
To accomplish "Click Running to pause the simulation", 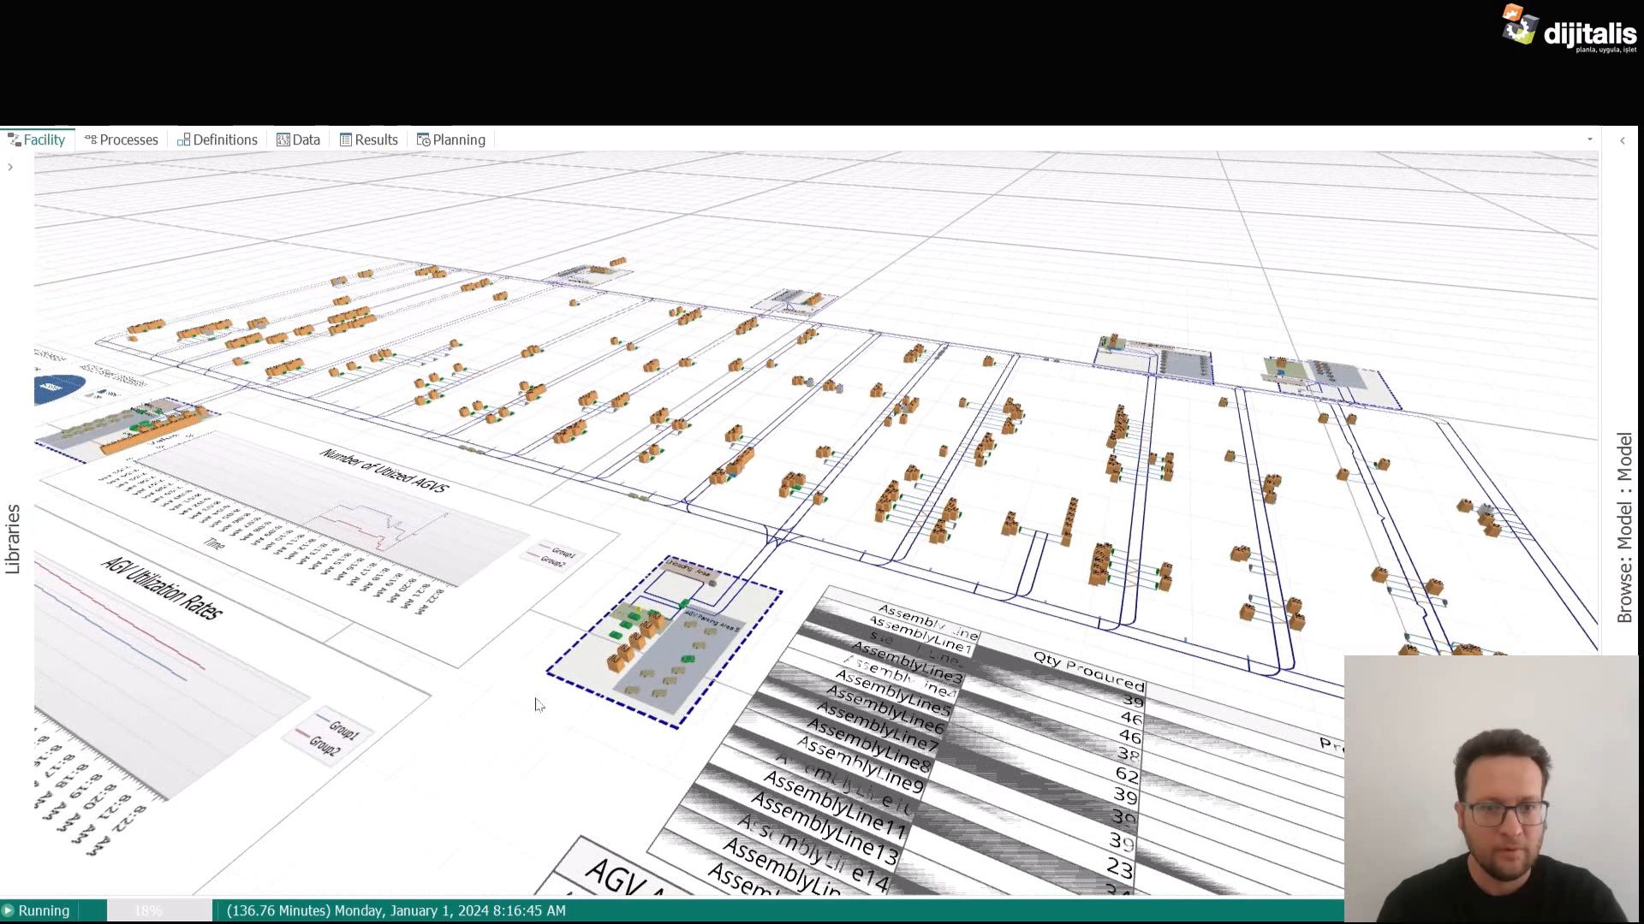I will click(43, 910).
